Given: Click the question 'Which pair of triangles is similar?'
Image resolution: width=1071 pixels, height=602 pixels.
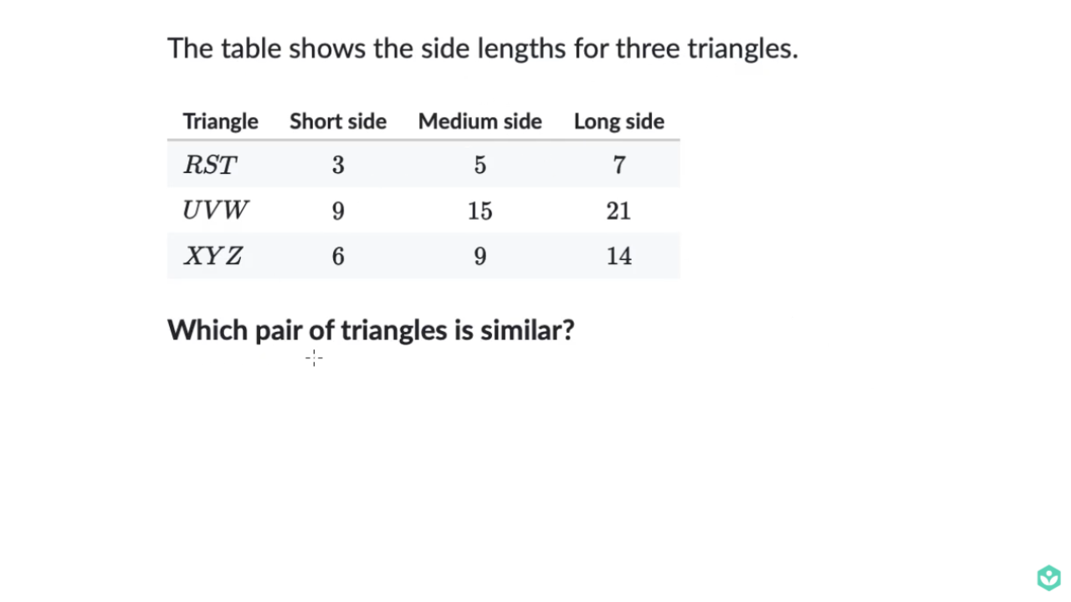Looking at the screenshot, I should [x=371, y=330].
